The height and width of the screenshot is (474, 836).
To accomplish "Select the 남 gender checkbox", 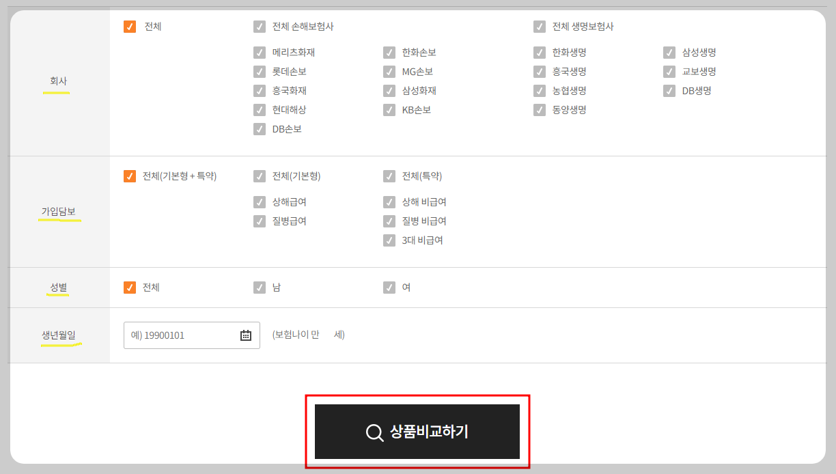I will [259, 288].
